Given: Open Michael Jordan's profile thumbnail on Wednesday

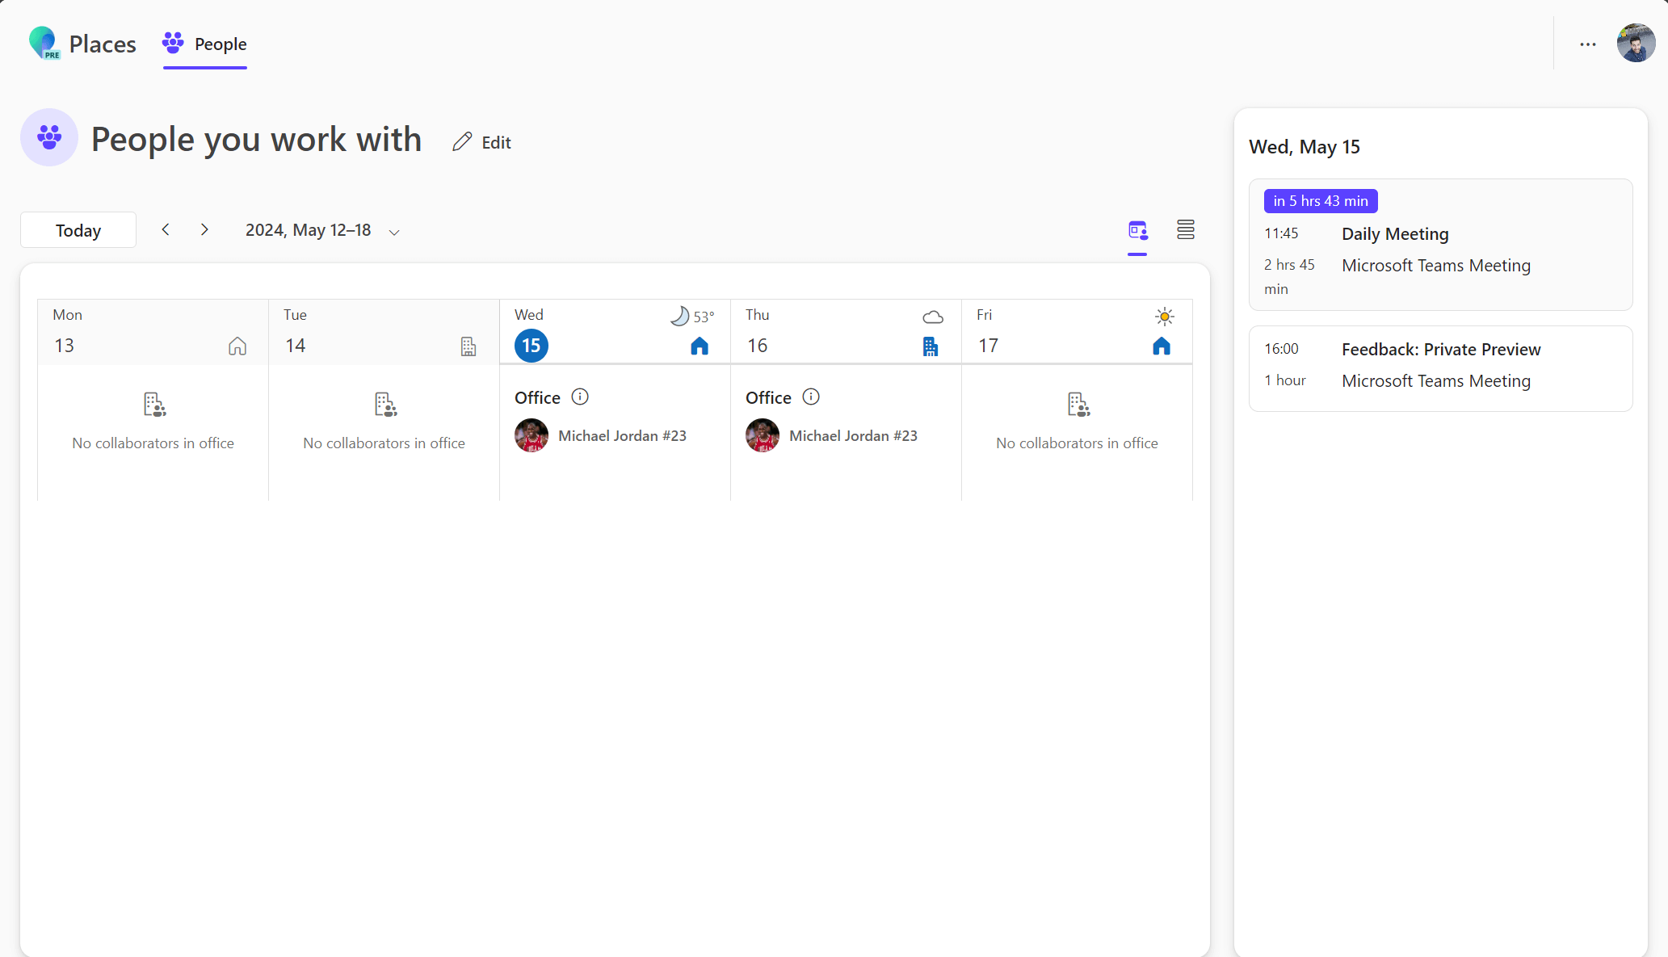Looking at the screenshot, I should pos(531,435).
